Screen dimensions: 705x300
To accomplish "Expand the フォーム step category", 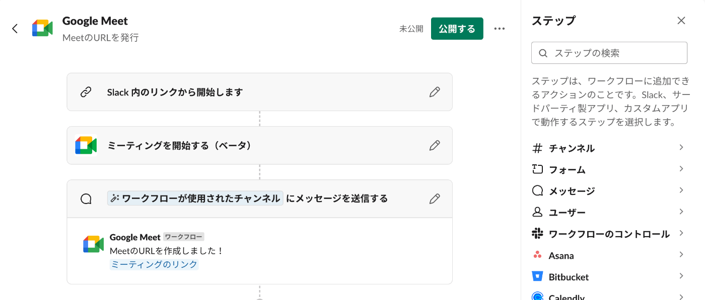I will (609, 169).
